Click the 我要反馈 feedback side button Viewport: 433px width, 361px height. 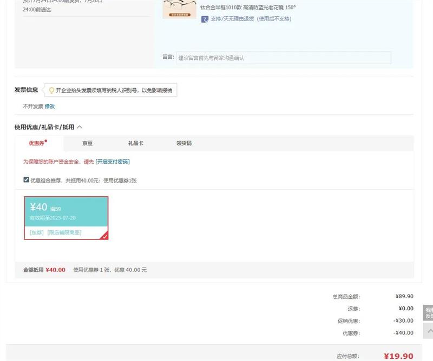[x=428, y=313]
